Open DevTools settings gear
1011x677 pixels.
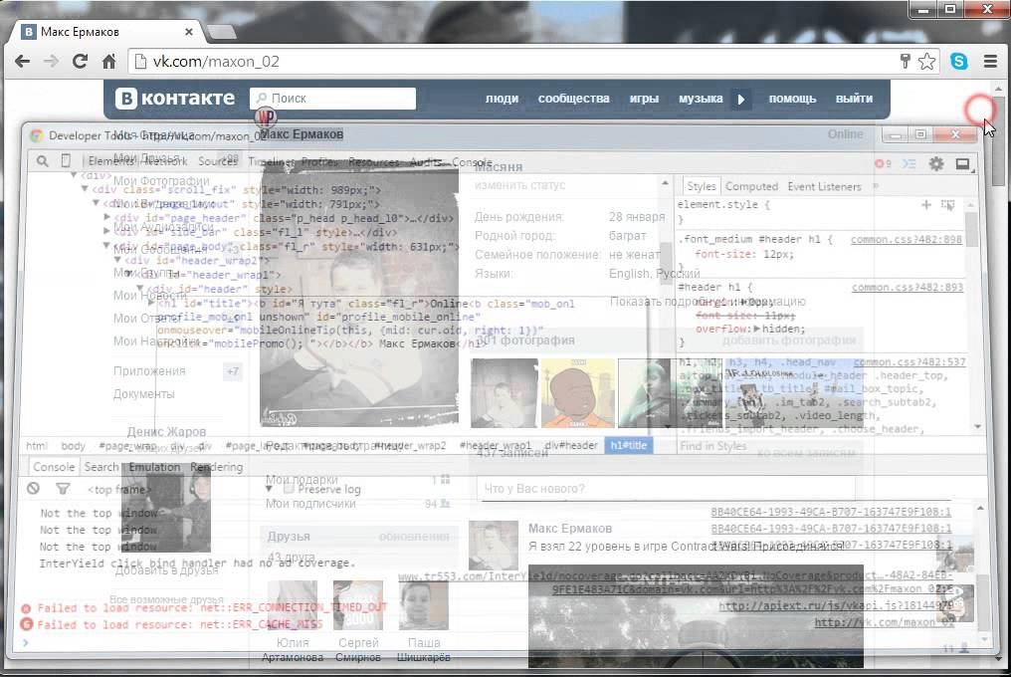click(x=936, y=163)
